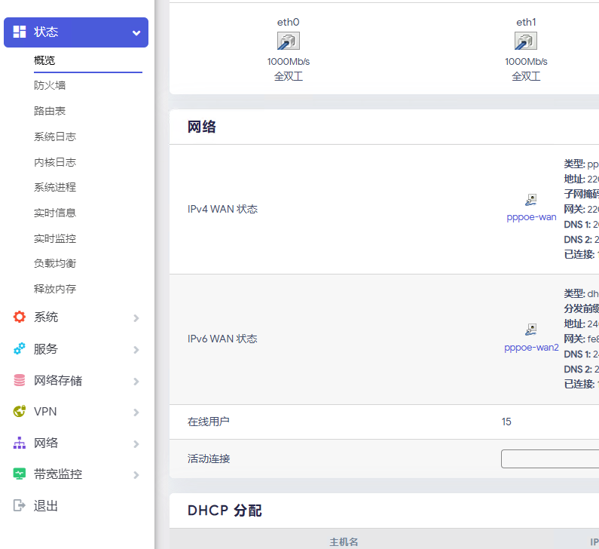Select the 服务 menu label
Viewport: 599px width, 549px height.
click(x=46, y=348)
